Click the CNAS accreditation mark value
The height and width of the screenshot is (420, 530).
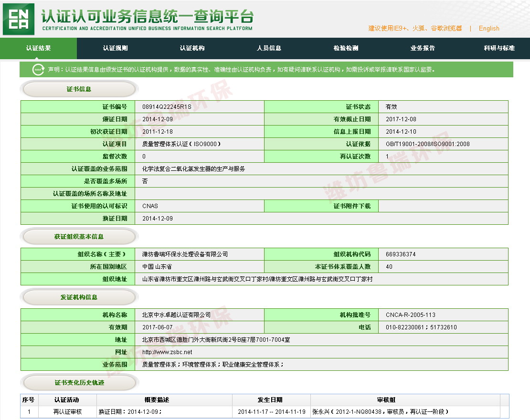tap(150, 206)
